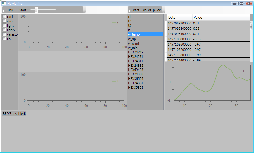Select w_rain in the variable list

[145, 48]
